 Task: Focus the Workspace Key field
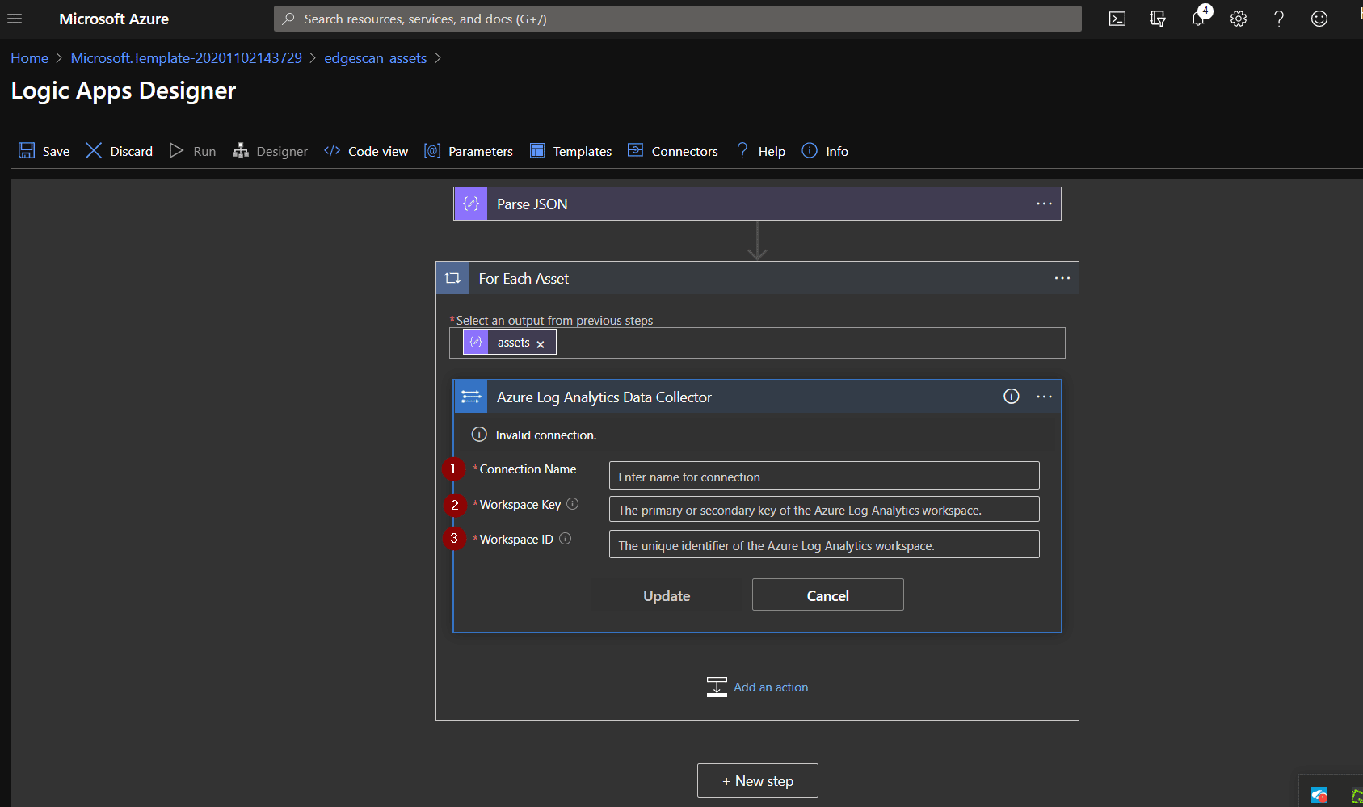pyautogui.click(x=824, y=510)
